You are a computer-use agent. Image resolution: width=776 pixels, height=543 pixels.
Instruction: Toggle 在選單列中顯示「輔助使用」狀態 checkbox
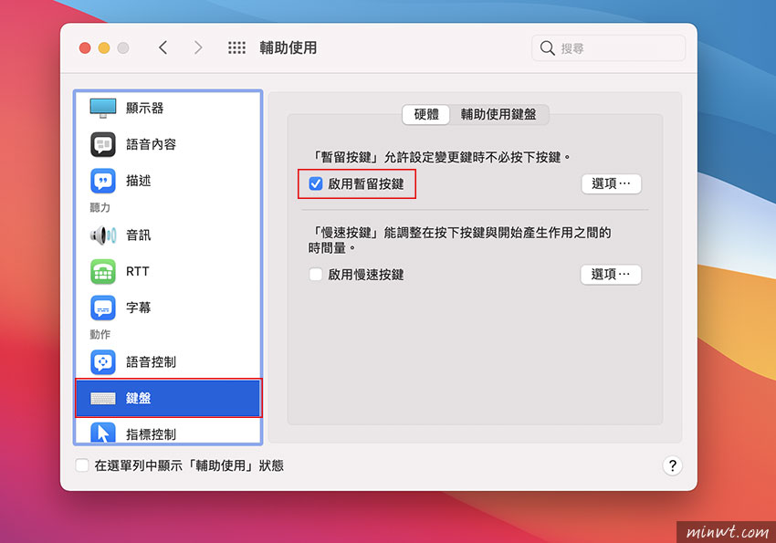point(82,465)
